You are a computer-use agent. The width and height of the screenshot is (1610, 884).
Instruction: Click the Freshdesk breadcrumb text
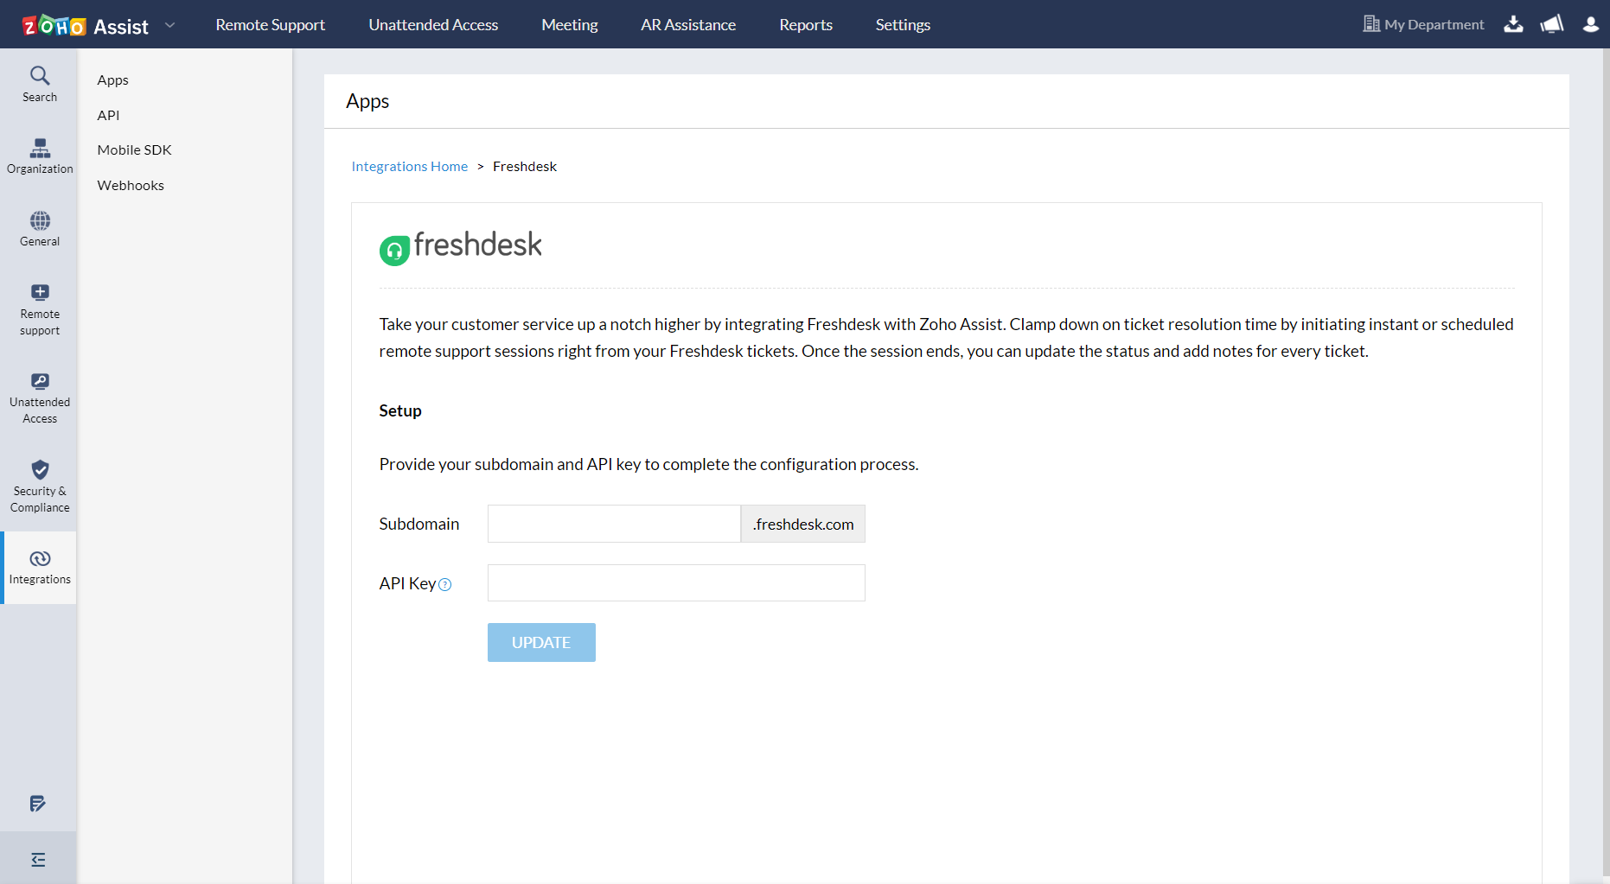point(525,167)
